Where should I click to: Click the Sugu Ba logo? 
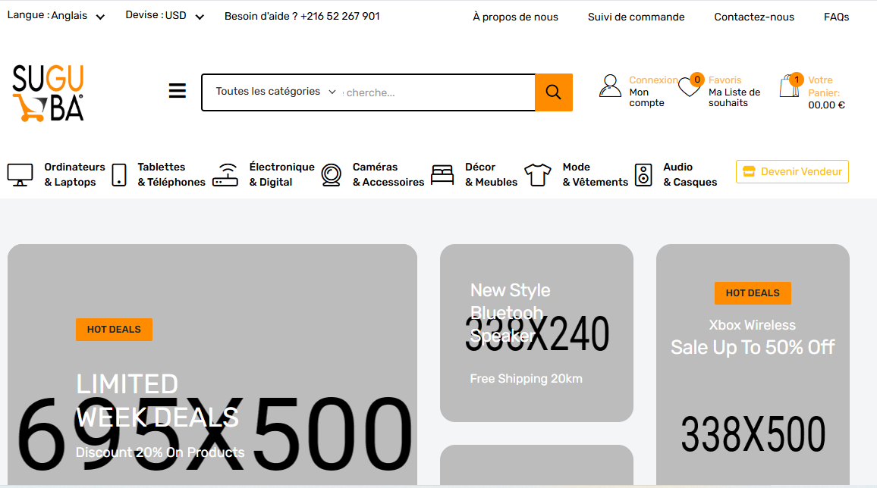(x=49, y=93)
